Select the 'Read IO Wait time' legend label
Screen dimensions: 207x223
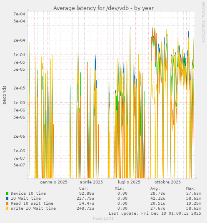click(32, 203)
